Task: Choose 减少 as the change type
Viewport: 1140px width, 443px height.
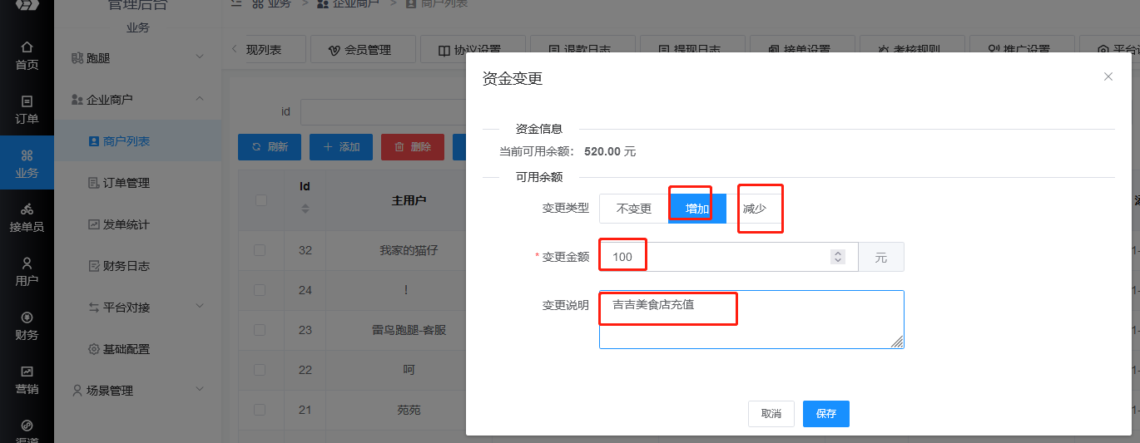Action: pos(755,209)
